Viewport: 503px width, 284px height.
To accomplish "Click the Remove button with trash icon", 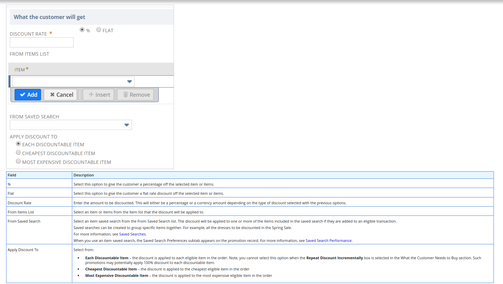I will (x=135, y=95).
